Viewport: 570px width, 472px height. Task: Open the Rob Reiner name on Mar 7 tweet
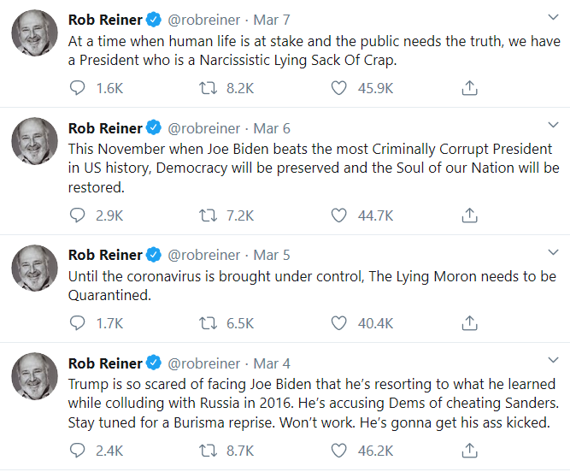coord(105,20)
